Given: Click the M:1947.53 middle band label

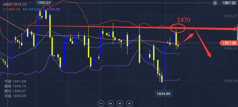Looking at the screenshot, I should pyautogui.click(x=32, y=9).
